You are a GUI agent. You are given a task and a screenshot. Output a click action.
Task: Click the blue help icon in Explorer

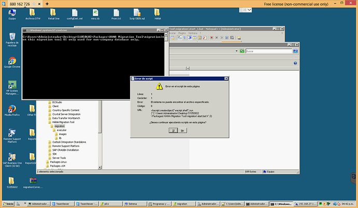coord(295,63)
